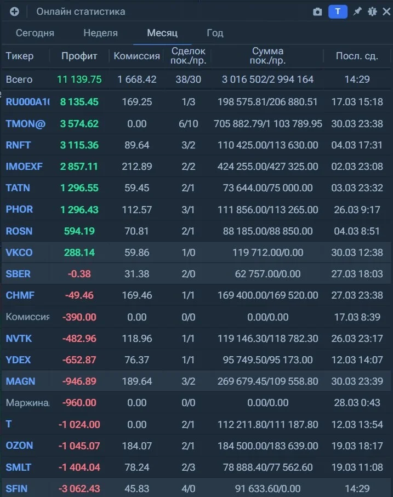
Task: Toggle the blue T button
Action: click(x=338, y=12)
